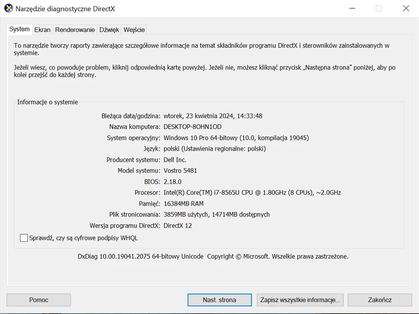Click the DxDiag 10.00.19041.2075 version line
Viewport: 419px width, 314px height.
(213, 256)
